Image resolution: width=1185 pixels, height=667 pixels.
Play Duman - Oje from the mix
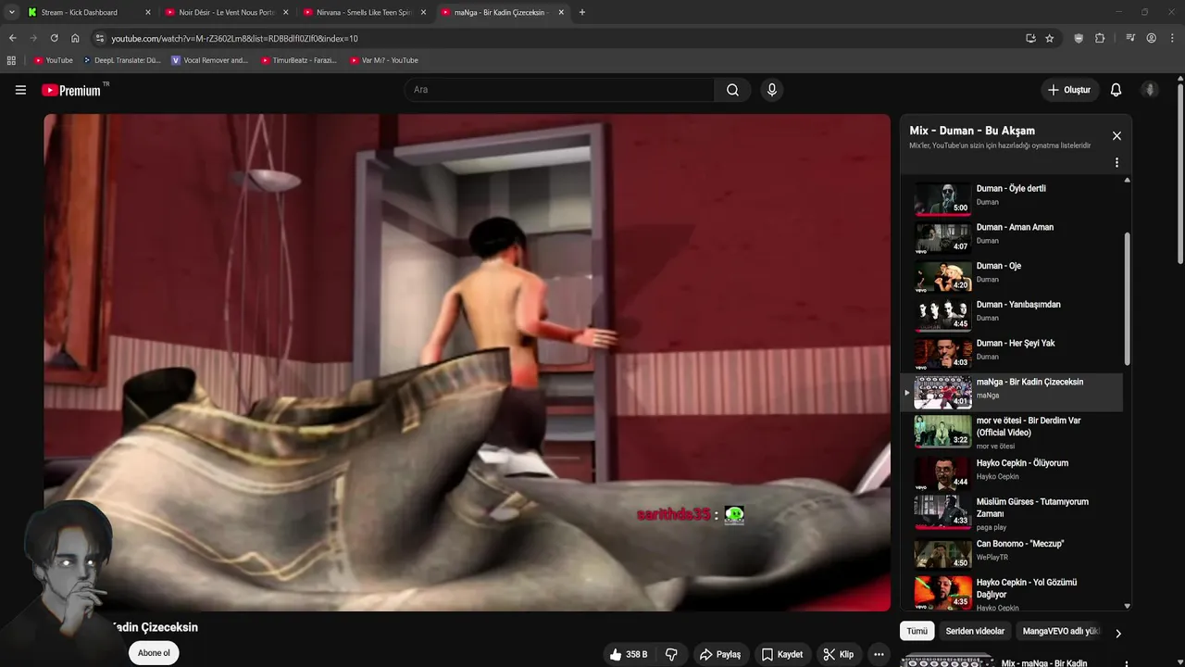coord(1012,274)
